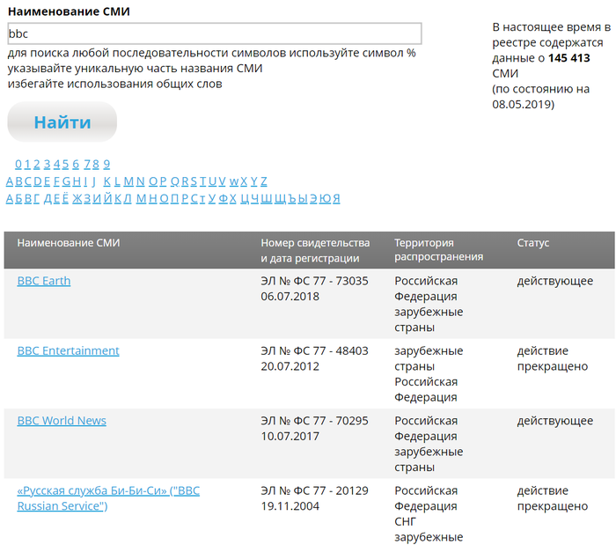Filter by Cyrillic letter Ф
The width and height of the screenshot is (616, 545).
pyautogui.click(x=221, y=198)
